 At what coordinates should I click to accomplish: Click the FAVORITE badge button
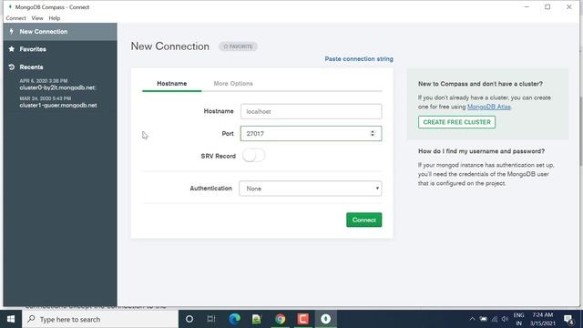coord(239,46)
